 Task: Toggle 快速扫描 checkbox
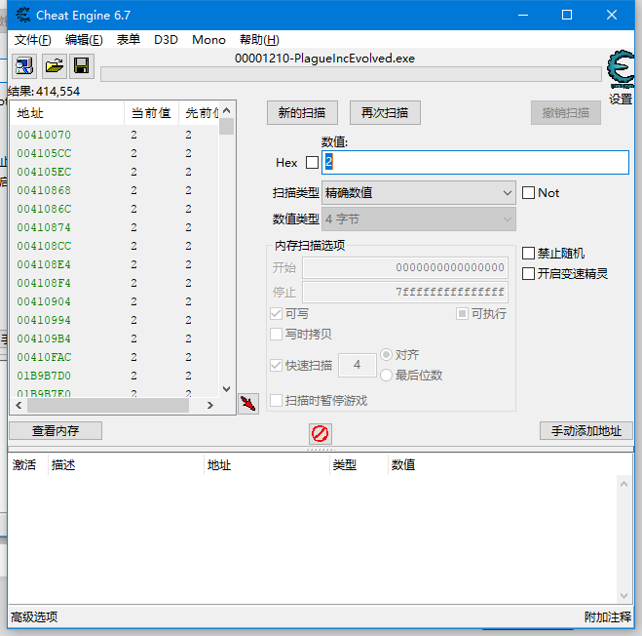click(x=276, y=365)
